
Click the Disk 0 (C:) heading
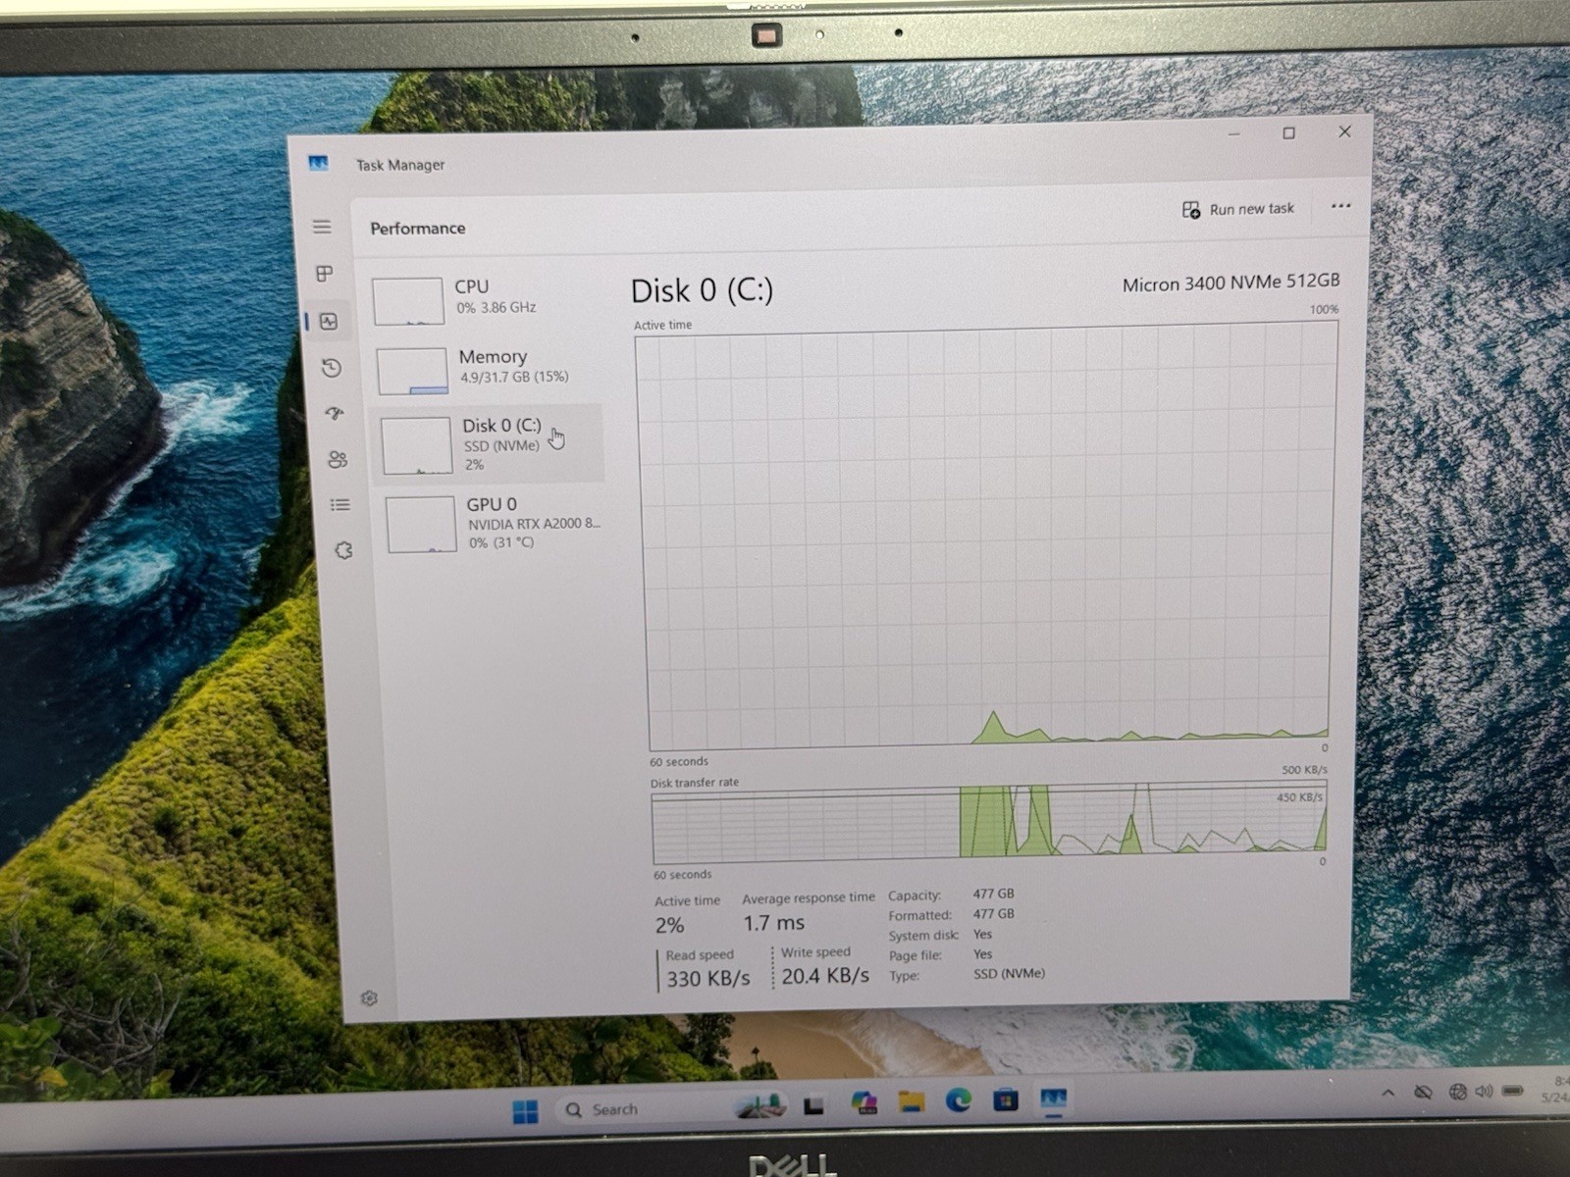tap(702, 290)
